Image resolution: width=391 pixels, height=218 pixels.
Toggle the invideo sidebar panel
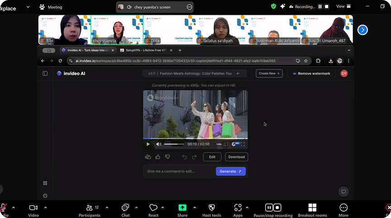tap(45, 74)
